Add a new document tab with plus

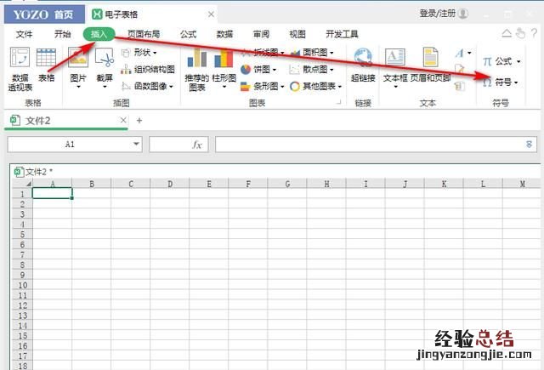tap(139, 120)
